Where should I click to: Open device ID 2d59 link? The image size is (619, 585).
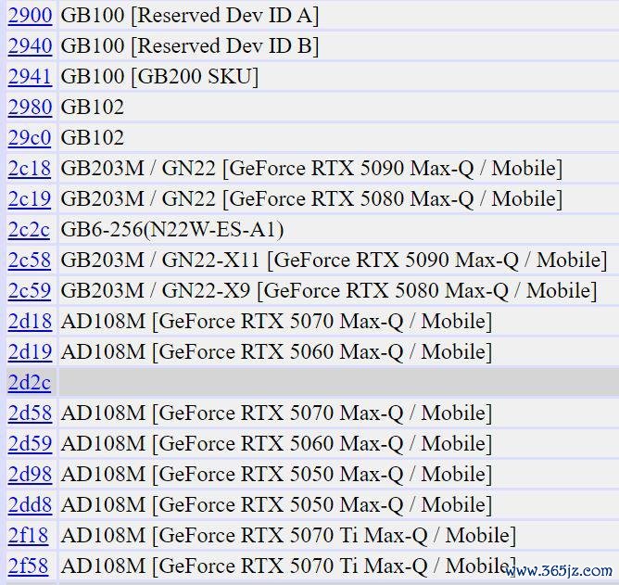click(30, 443)
